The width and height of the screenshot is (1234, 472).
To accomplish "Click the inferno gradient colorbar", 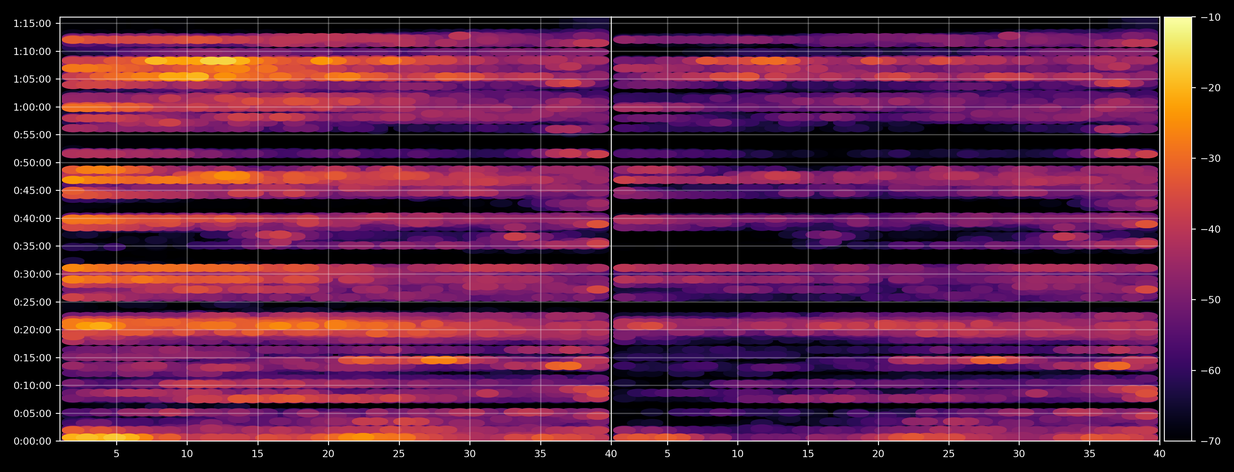I will point(1178,229).
